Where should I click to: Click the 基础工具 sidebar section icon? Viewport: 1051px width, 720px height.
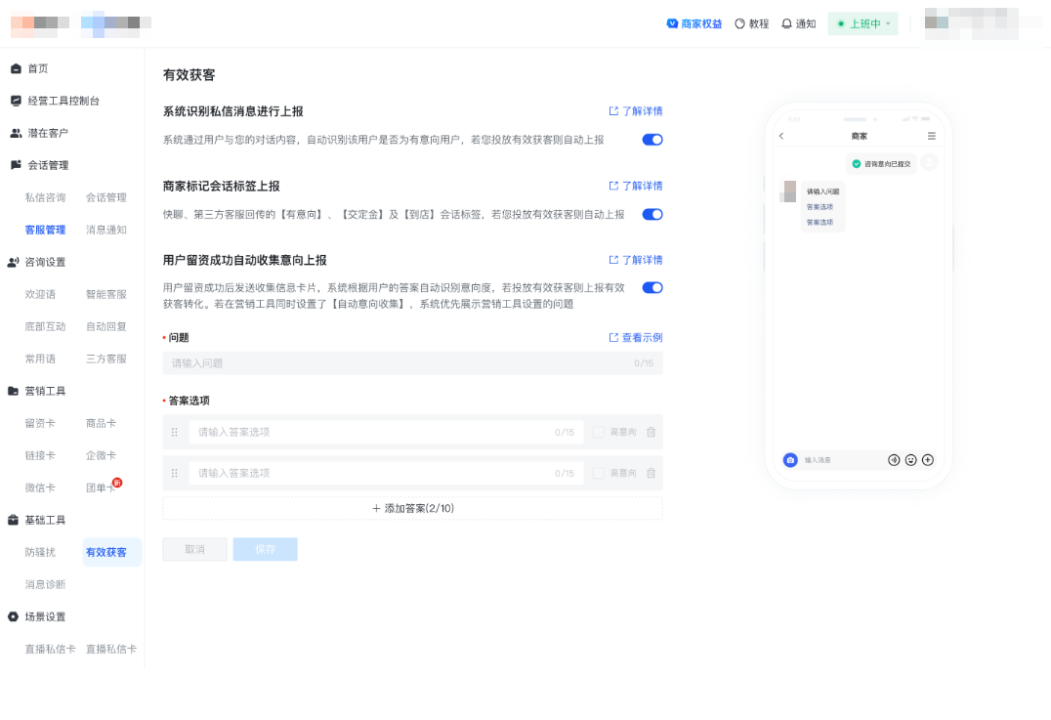pyautogui.click(x=14, y=520)
